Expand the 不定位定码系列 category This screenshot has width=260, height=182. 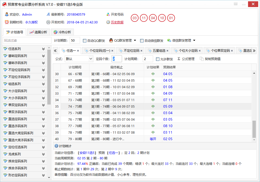click(43, 70)
